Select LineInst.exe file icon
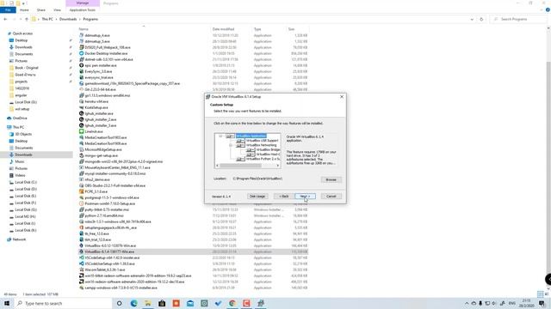This screenshot has width=551, height=309. click(x=81, y=131)
